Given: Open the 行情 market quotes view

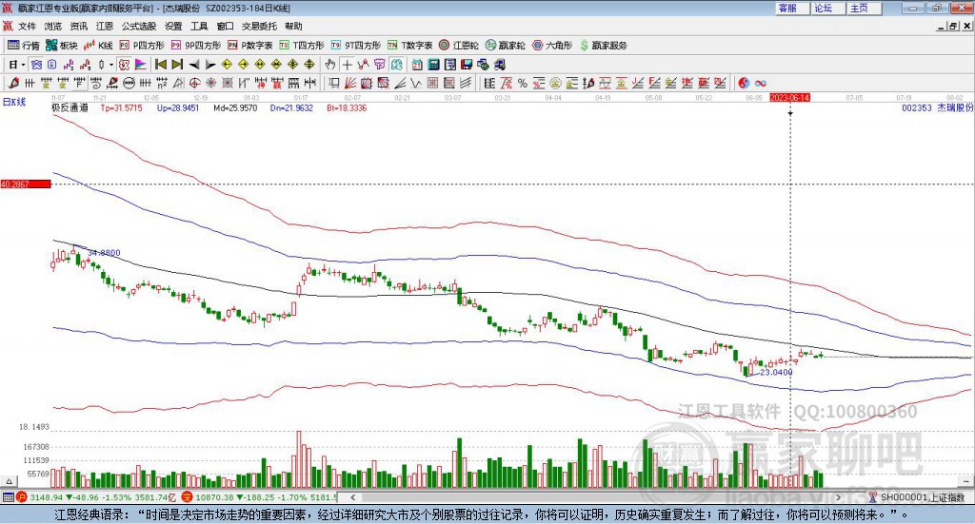Looking at the screenshot, I should pyautogui.click(x=24, y=46).
